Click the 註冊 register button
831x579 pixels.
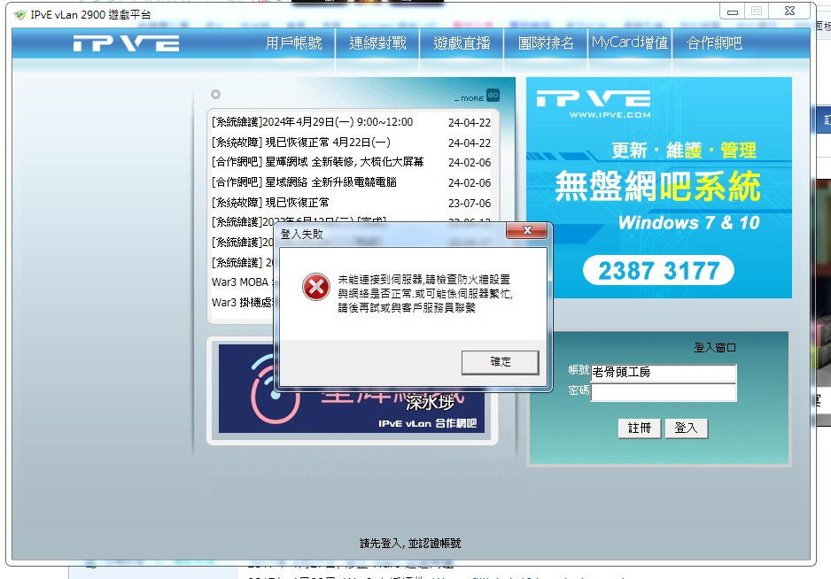(x=639, y=428)
